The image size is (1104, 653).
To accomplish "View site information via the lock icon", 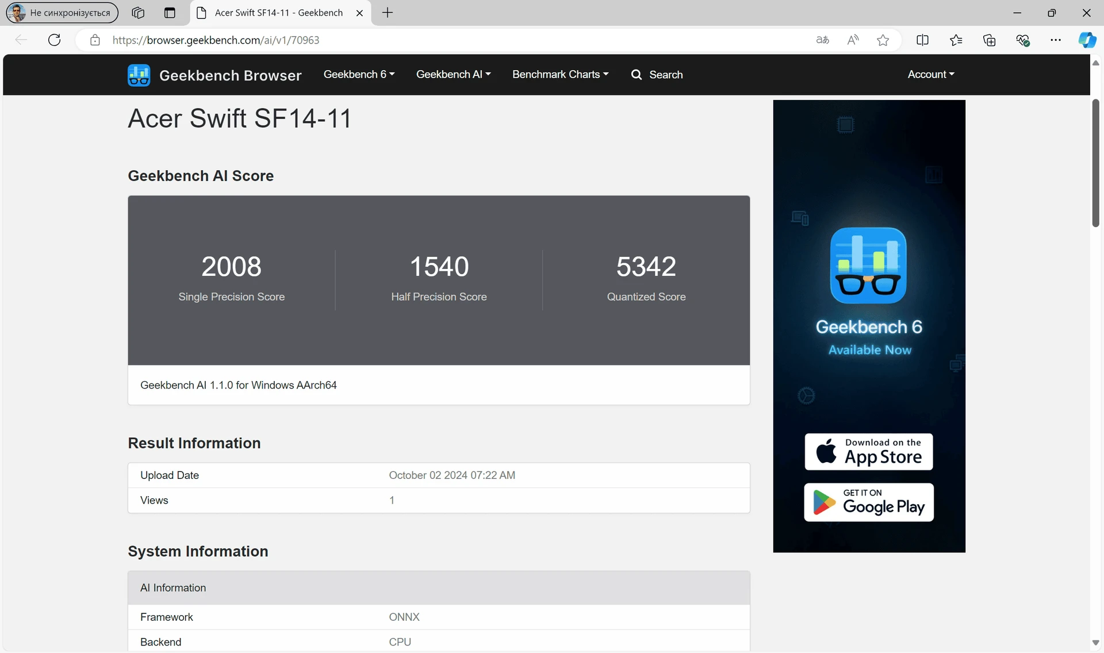I will point(95,40).
